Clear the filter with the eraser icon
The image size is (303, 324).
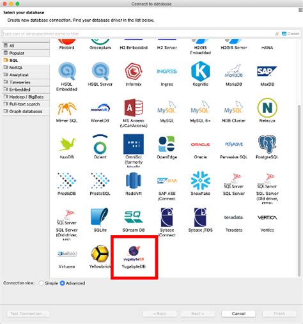click(277, 33)
